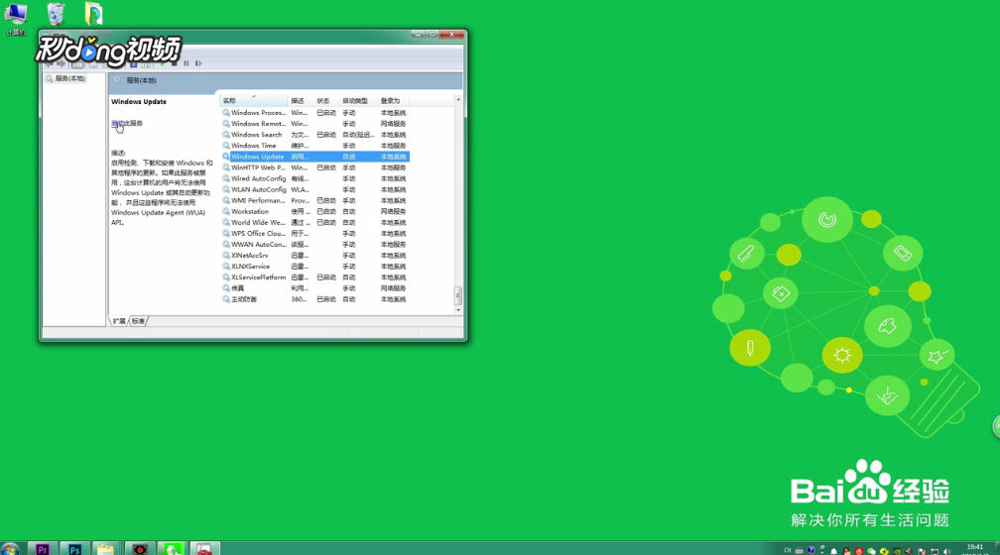Sort by the 启动类型 column header
Screen dimensions: 1000x555
358,101
